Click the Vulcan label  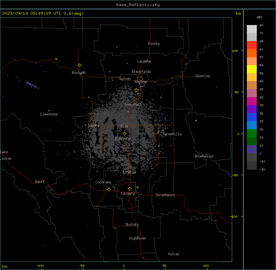174,254
